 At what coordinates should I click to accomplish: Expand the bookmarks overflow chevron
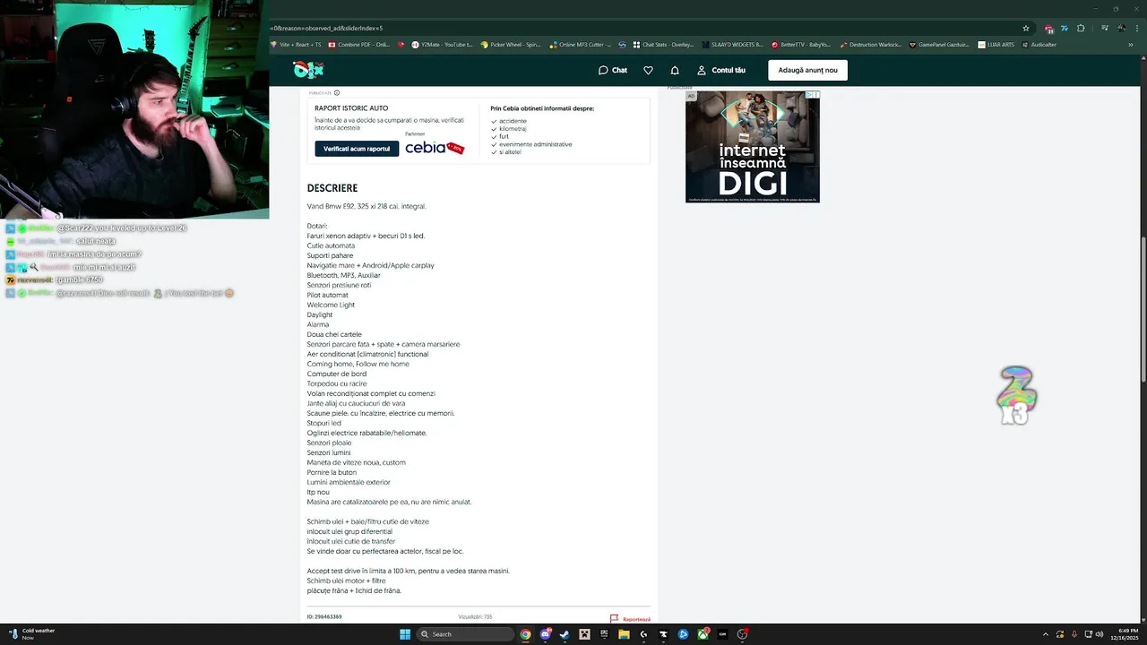point(1131,44)
